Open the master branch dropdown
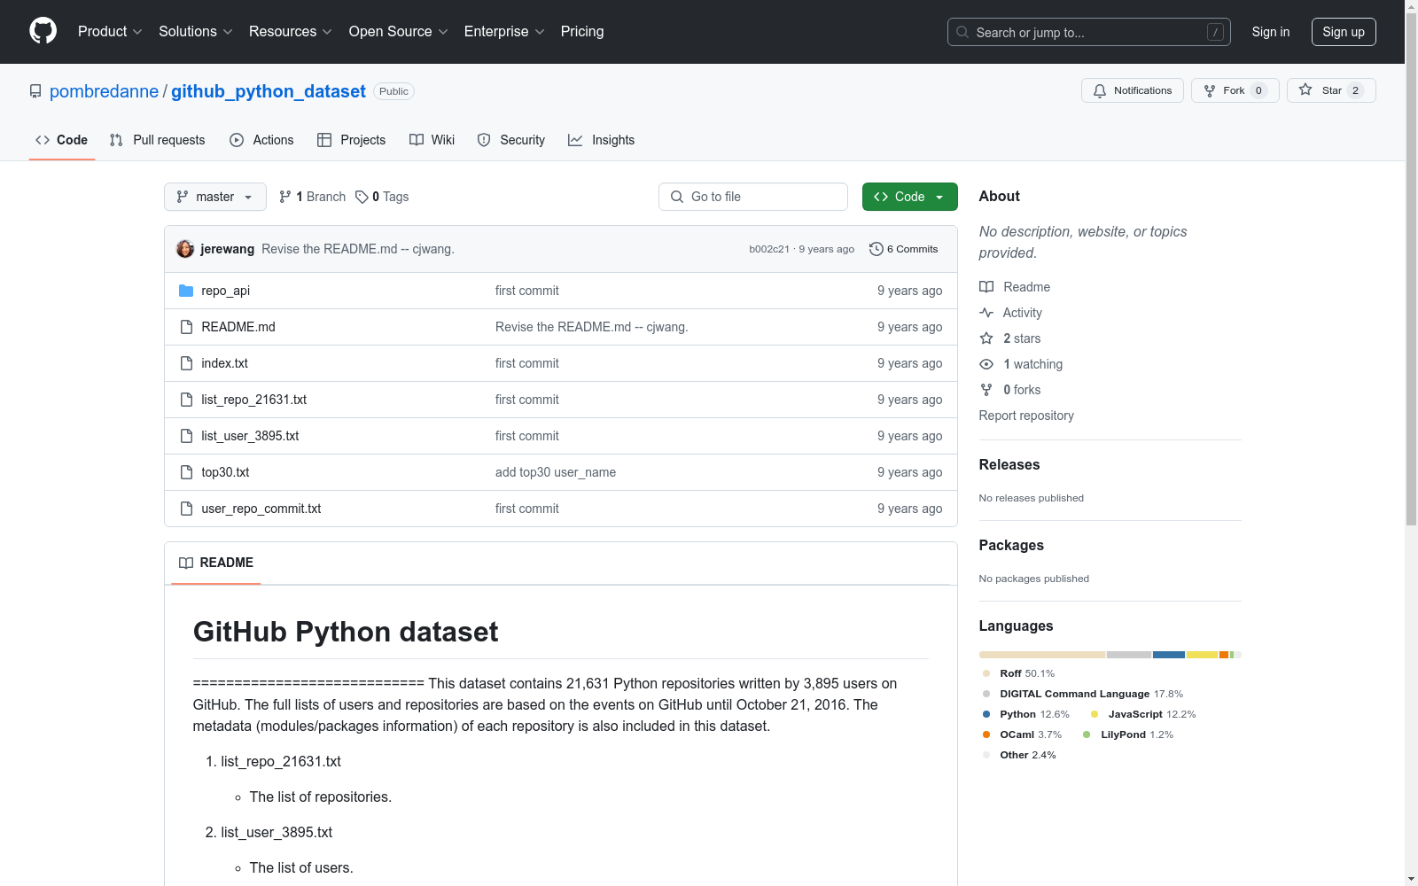The width and height of the screenshot is (1418, 886). [x=214, y=197]
